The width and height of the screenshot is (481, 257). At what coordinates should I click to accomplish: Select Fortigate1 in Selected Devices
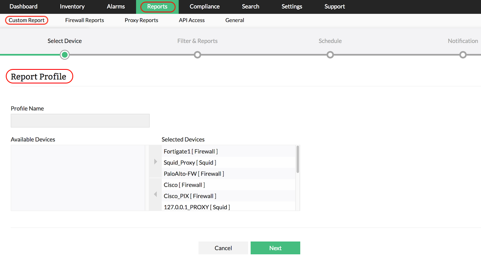coord(190,151)
